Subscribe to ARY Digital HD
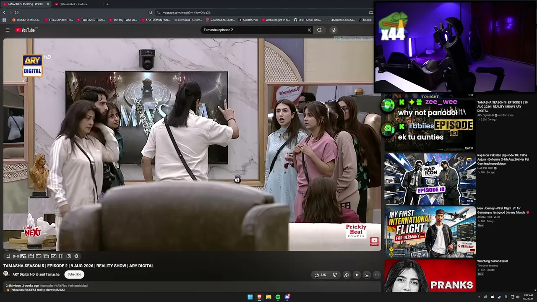 pos(74,274)
